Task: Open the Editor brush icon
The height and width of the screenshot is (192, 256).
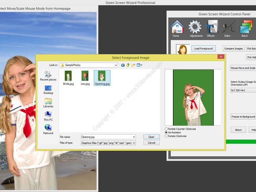Action: point(228,29)
